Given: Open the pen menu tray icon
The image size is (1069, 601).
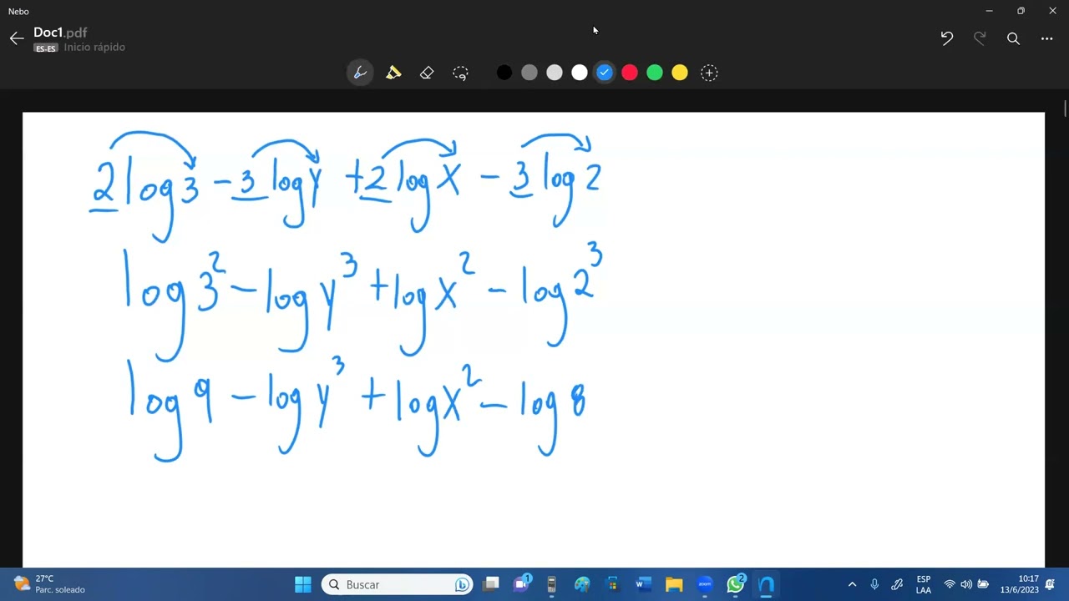Looking at the screenshot, I should click(897, 584).
